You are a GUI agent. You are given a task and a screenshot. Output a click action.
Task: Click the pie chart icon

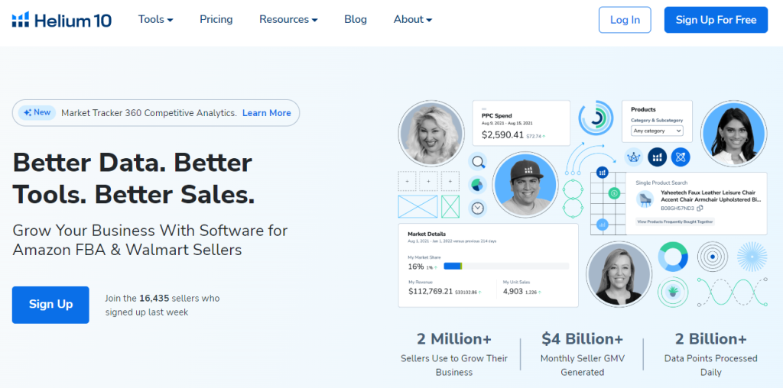point(478,185)
